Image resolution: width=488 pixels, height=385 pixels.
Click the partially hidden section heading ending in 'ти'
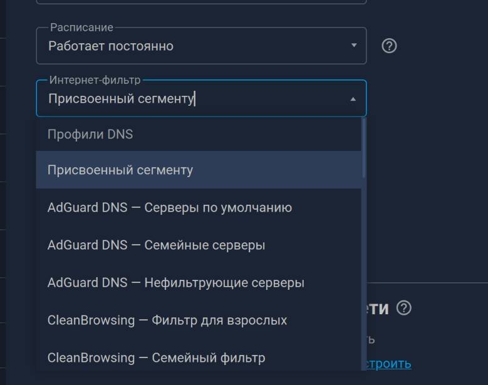point(378,308)
